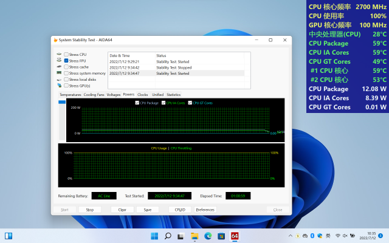This screenshot has height=243, width=389.
Task: Click the battery charging tray icon
Action: [x=353, y=236]
